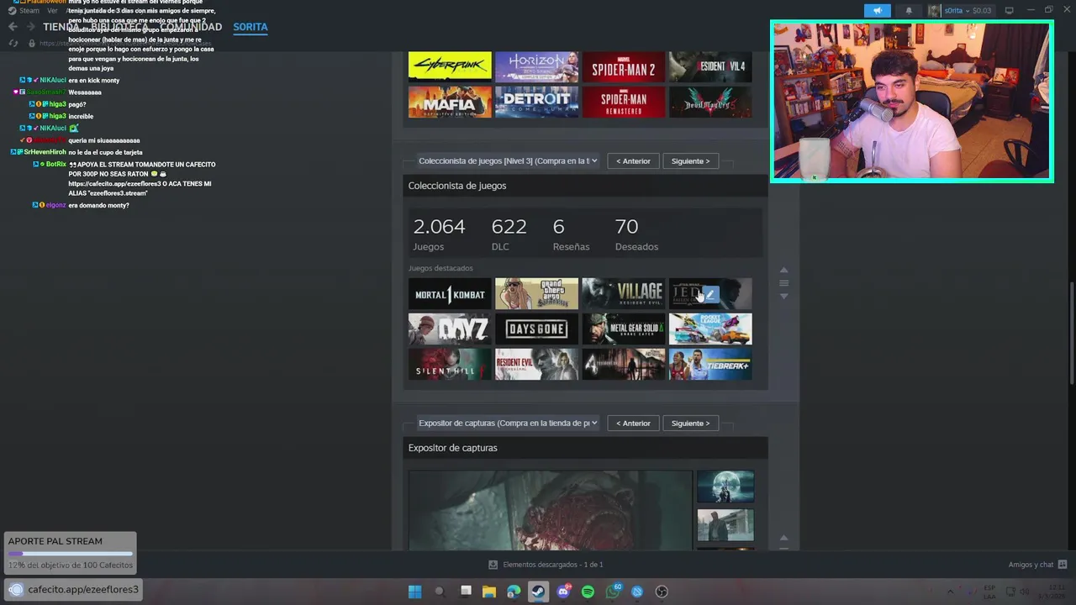The height and width of the screenshot is (605, 1076).
Task: Open the Ver menu
Action: (52, 11)
